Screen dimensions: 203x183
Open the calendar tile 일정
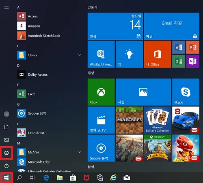[115, 26]
